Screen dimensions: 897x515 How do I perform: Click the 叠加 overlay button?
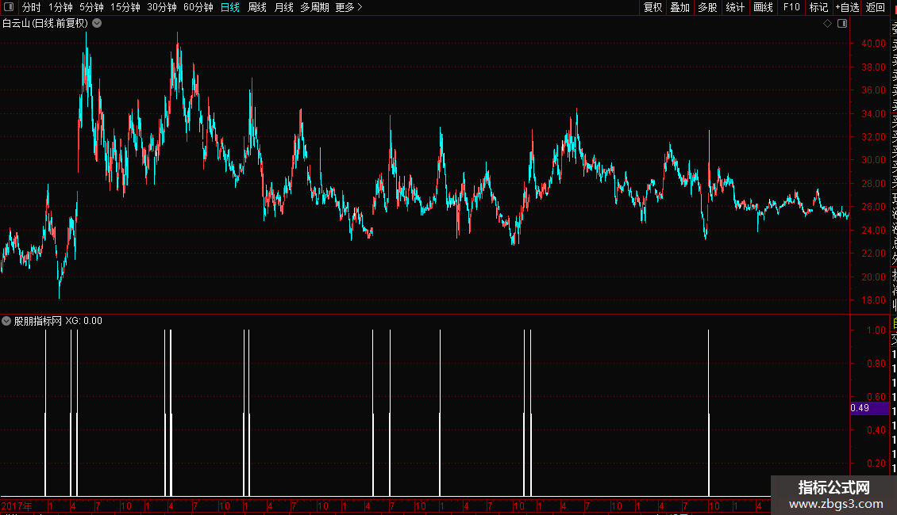[x=680, y=7]
